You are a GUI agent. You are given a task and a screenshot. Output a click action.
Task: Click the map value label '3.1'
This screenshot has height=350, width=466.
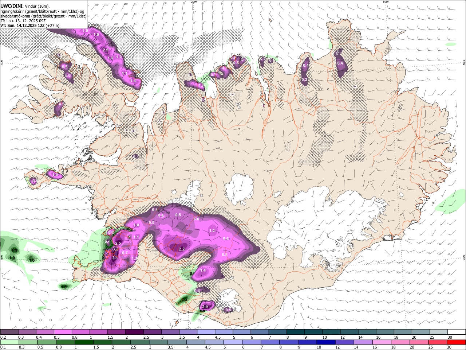click(115, 258)
